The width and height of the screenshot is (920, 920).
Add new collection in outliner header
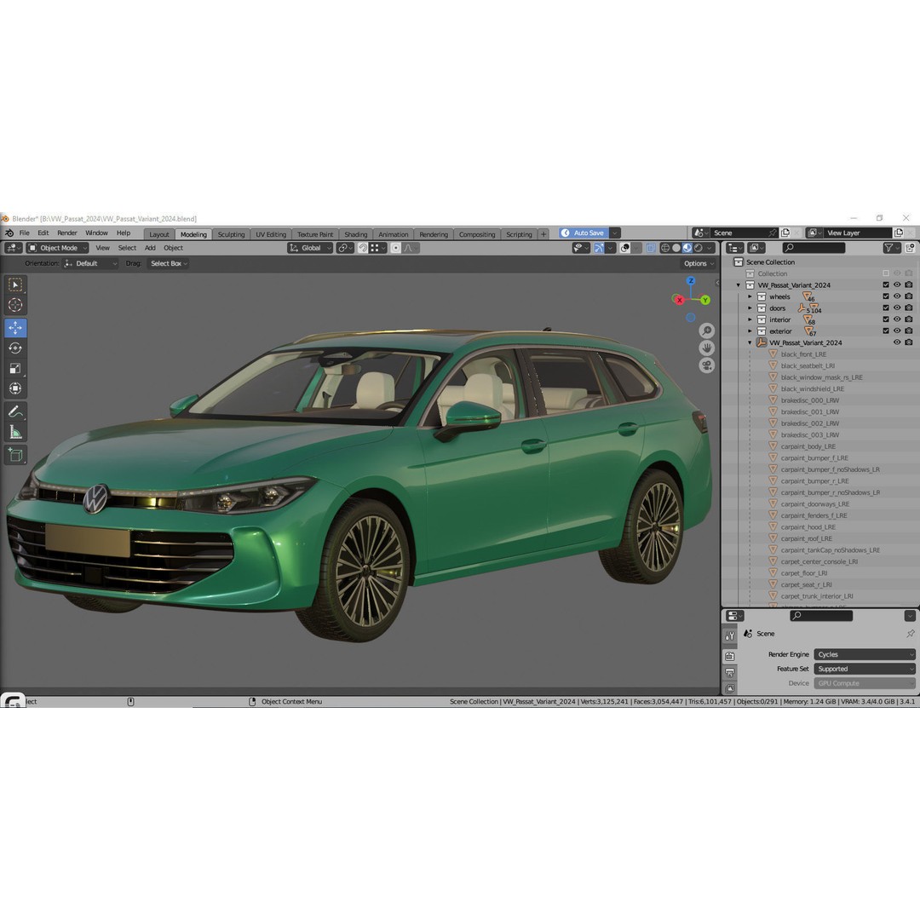click(910, 248)
